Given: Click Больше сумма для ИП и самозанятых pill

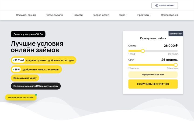Looking at the screenshot, I should (36, 86).
